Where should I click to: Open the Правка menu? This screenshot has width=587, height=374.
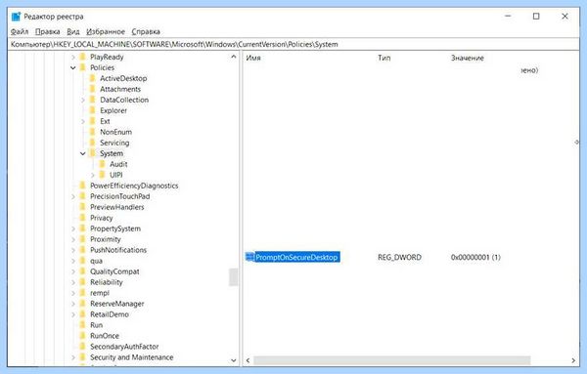(48, 32)
